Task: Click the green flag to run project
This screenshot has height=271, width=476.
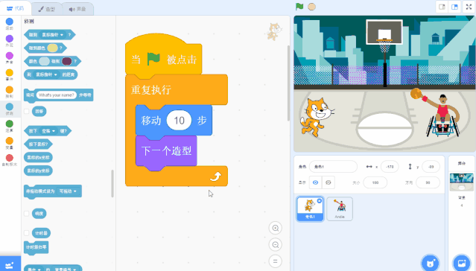Action: click(299, 7)
